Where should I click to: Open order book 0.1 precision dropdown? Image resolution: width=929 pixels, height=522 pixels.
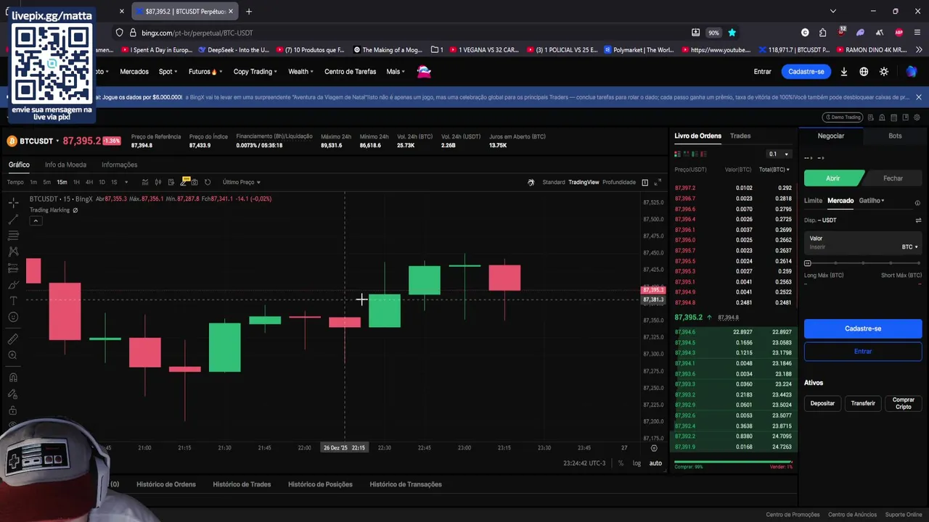pos(778,154)
